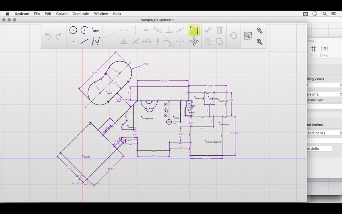Select the circle drawing tool

73,30
